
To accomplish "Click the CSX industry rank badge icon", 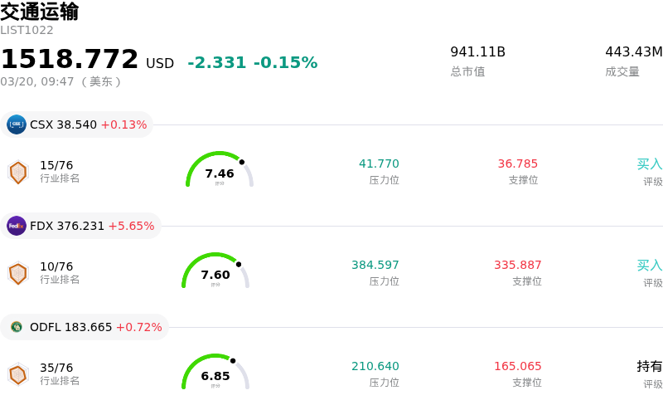I will click(17, 172).
